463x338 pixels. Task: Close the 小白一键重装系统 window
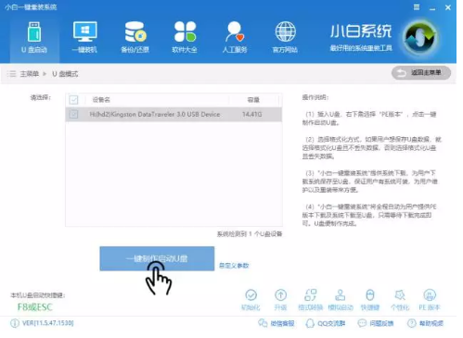pyautogui.click(x=448, y=7)
